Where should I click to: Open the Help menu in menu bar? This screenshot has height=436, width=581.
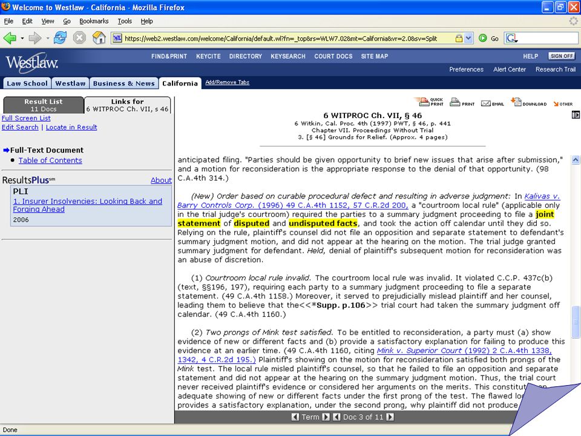146,21
